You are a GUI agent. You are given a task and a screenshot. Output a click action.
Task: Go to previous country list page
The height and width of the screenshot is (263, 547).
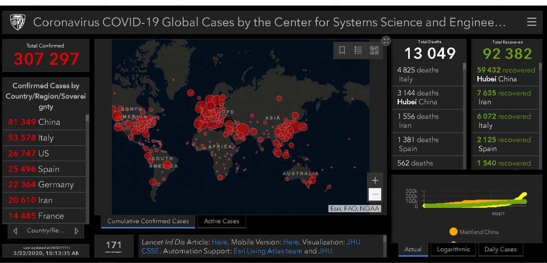coord(15,231)
